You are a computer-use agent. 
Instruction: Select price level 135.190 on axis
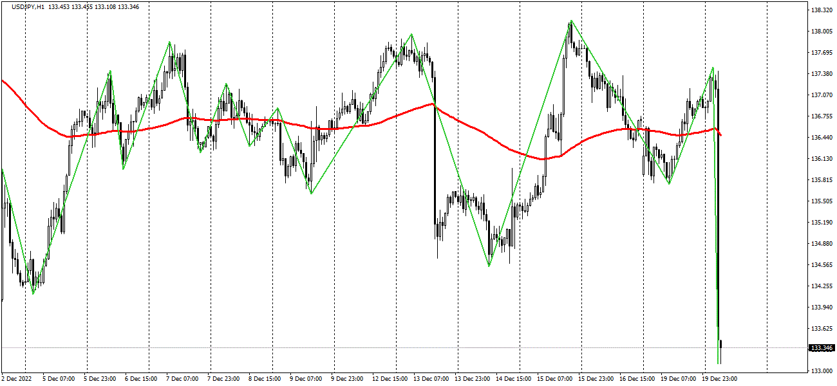coord(821,223)
